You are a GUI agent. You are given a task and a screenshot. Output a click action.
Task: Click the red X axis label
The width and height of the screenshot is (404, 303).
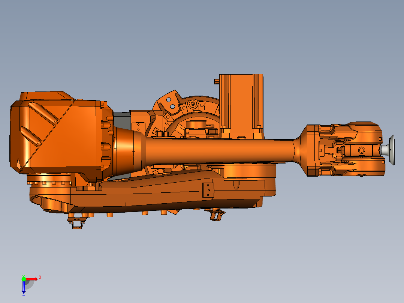(40, 277)
